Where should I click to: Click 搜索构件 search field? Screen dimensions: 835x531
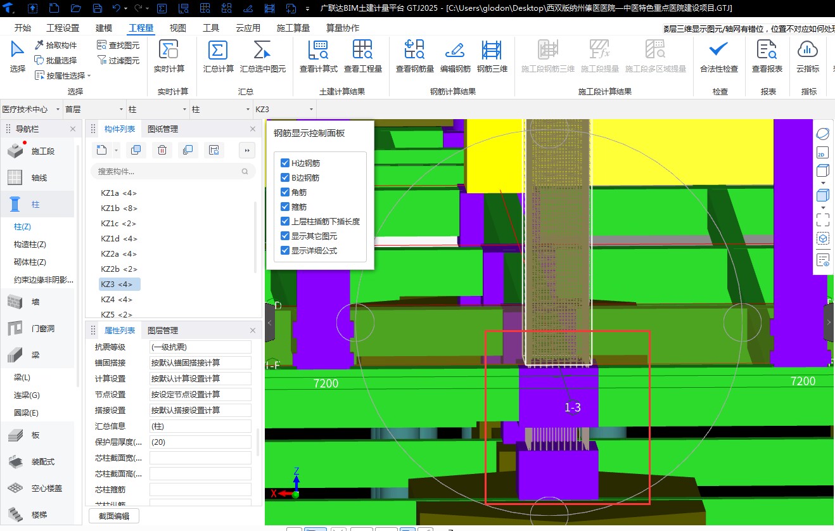point(173,171)
